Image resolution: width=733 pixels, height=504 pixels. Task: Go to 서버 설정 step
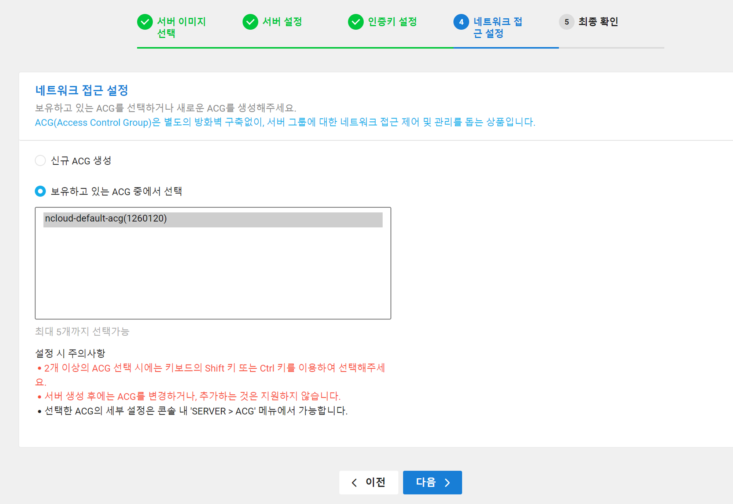point(282,22)
